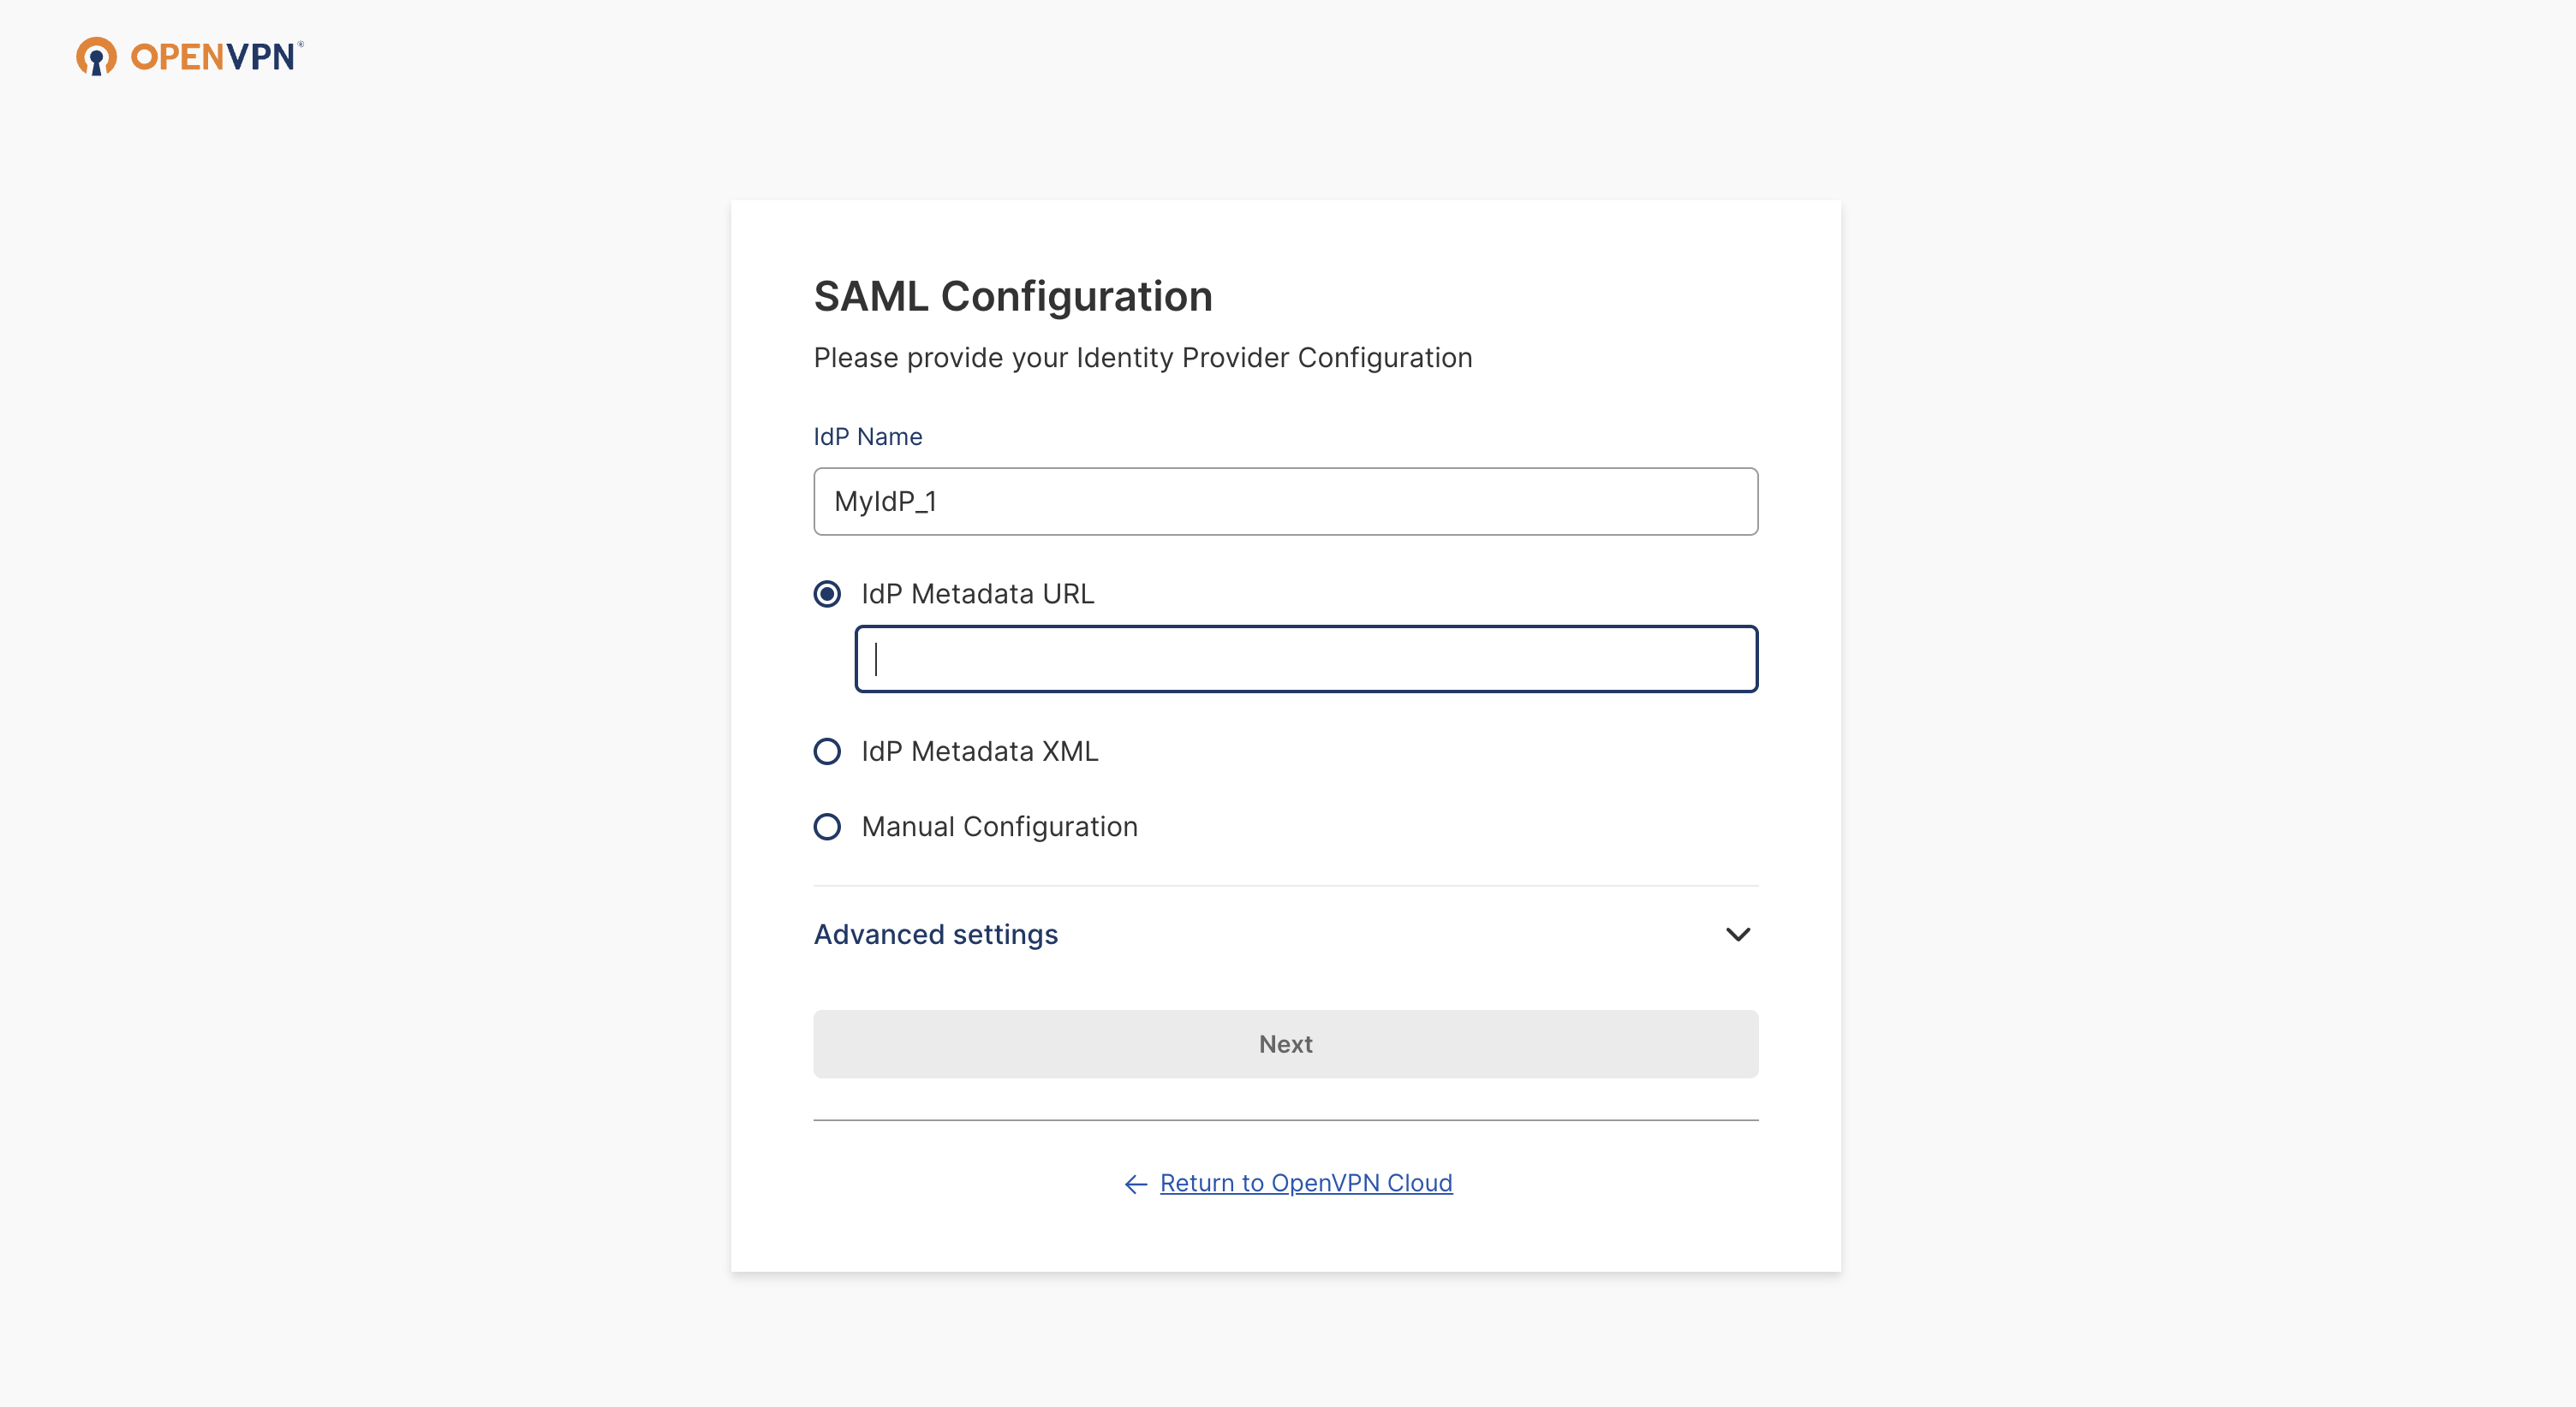The image size is (2576, 1407).
Task: Click the back arrow beside Return to OpenVPN Cloud
Action: [x=1134, y=1183]
